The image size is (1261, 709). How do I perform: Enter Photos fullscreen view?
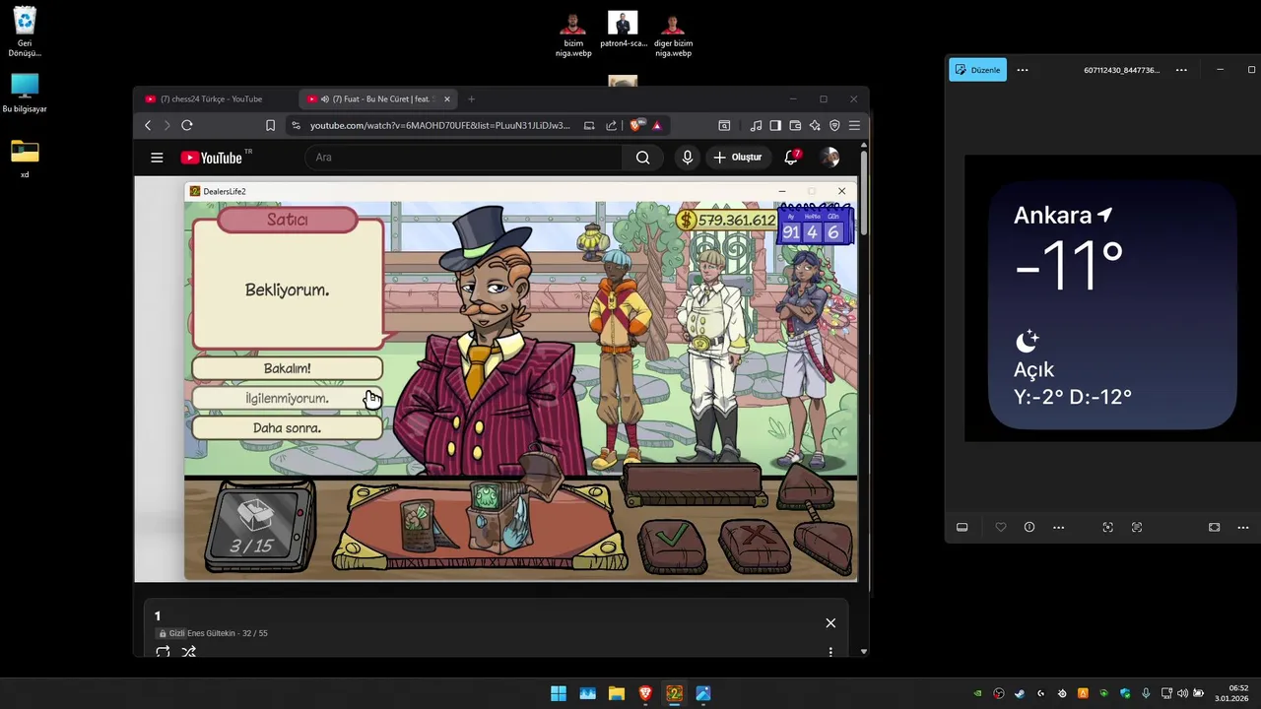pyautogui.click(x=1214, y=527)
